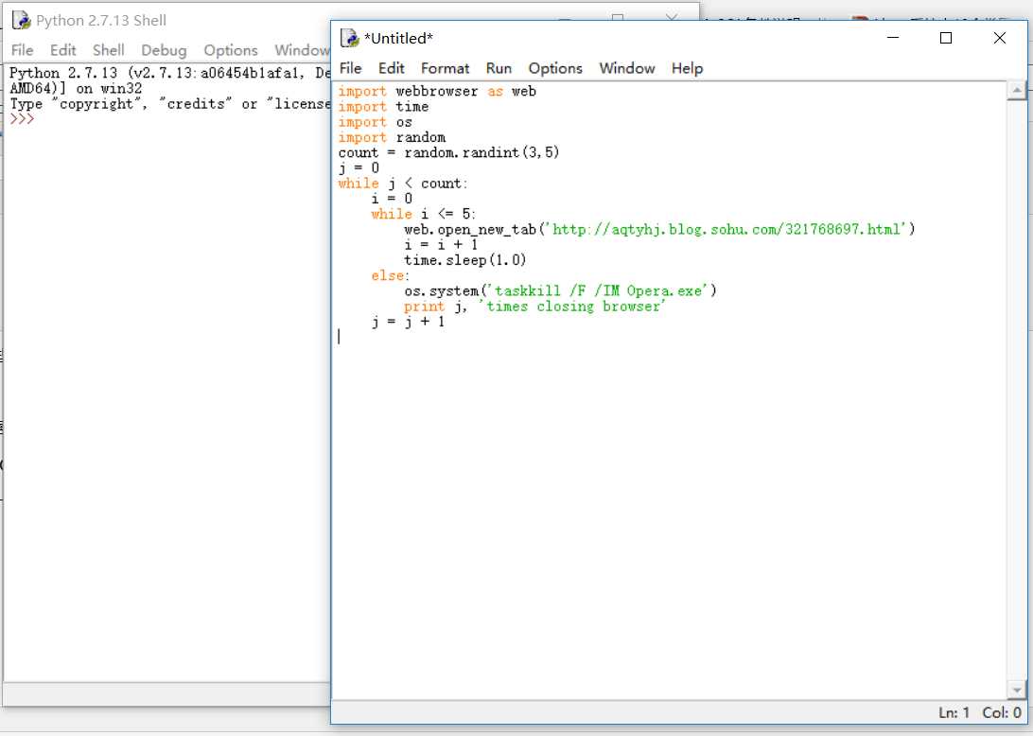Click the editor scrollbar down arrow
Screen dimensions: 1033x736
point(1017,691)
